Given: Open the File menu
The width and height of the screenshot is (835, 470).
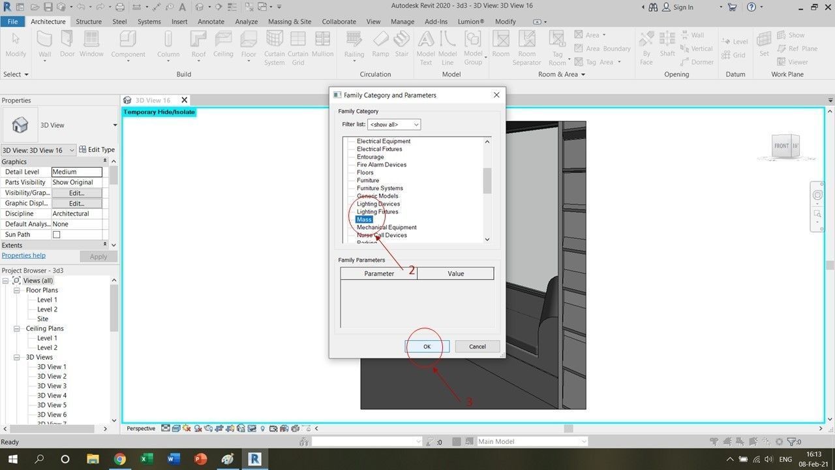Looking at the screenshot, I should pos(12,22).
